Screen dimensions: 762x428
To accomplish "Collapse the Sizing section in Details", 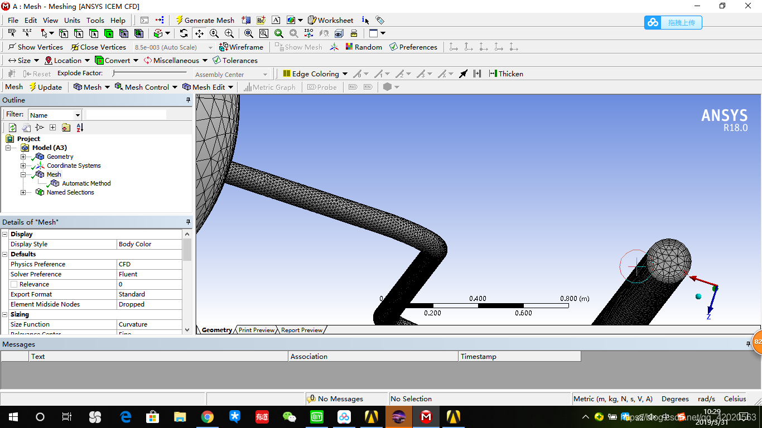I will [x=5, y=314].
